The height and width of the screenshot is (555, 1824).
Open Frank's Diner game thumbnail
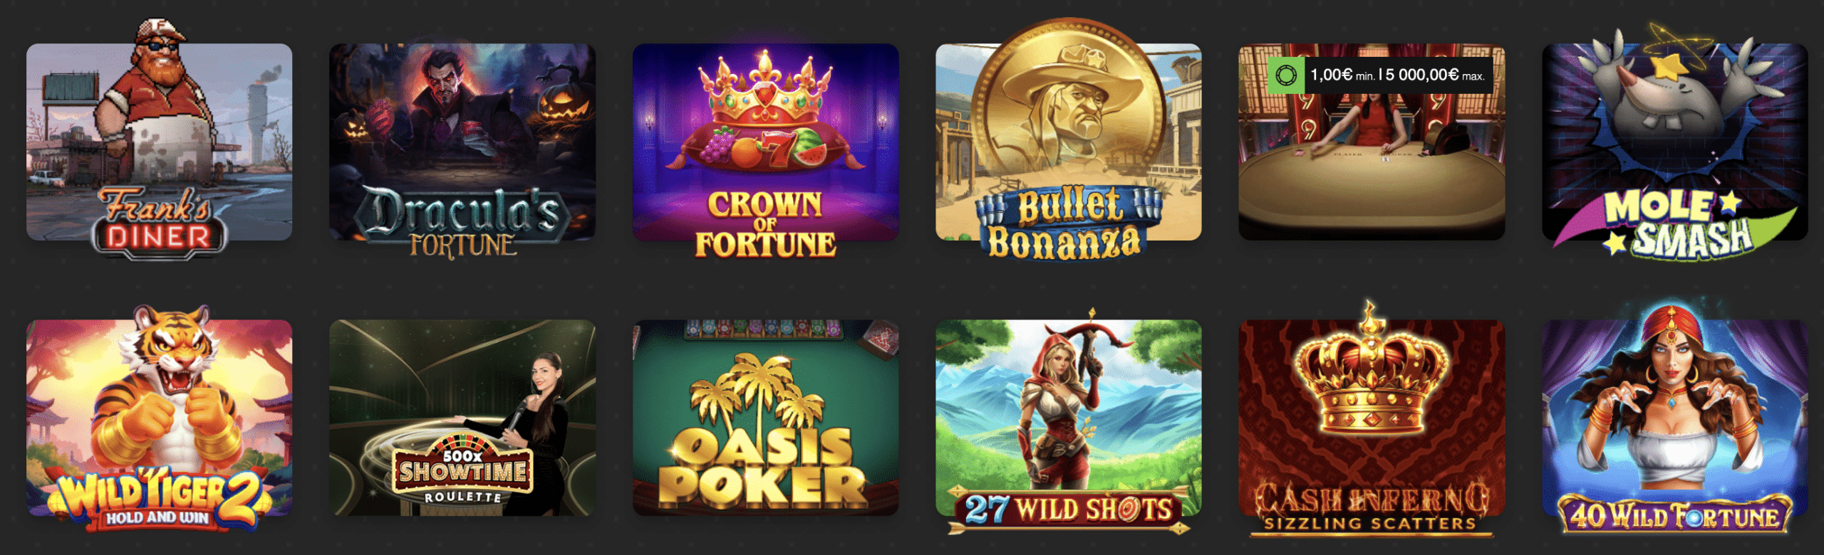[x=159, y=142]
